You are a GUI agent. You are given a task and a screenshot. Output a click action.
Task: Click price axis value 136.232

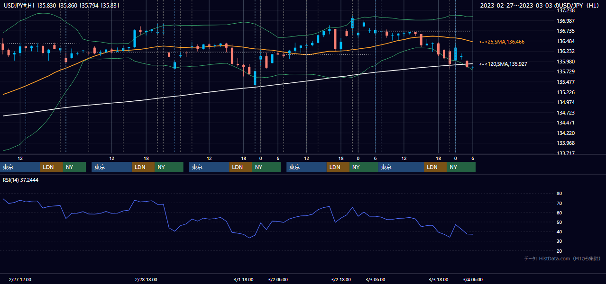[x=565, y=51]
